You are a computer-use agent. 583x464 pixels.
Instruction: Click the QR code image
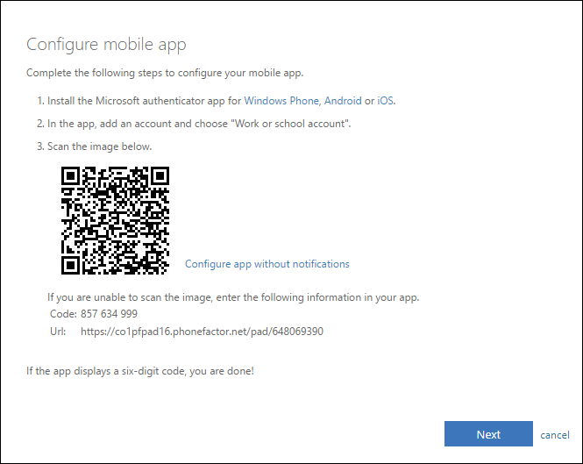point(115,220)
